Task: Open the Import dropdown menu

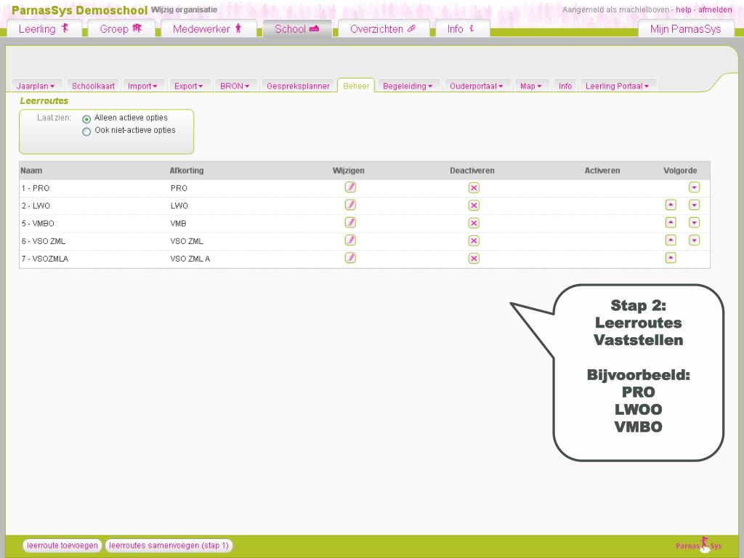Action: point(142,86)
